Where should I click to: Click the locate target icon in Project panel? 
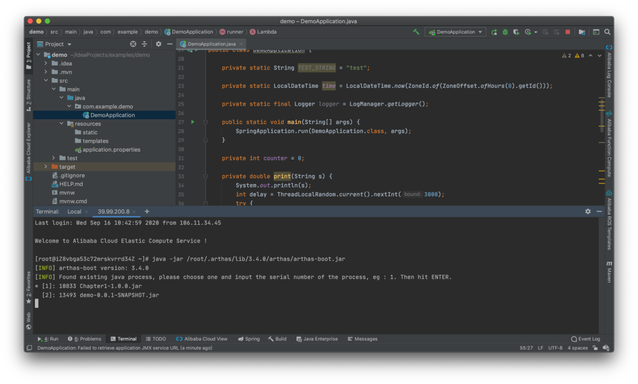coord(133,44)
